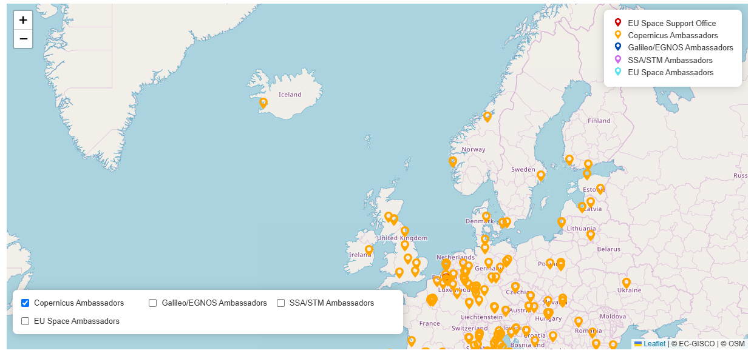Click the 'Liechtenstein' map label
The height and width of the screenshot is (356, 754).
pos(481,317)
